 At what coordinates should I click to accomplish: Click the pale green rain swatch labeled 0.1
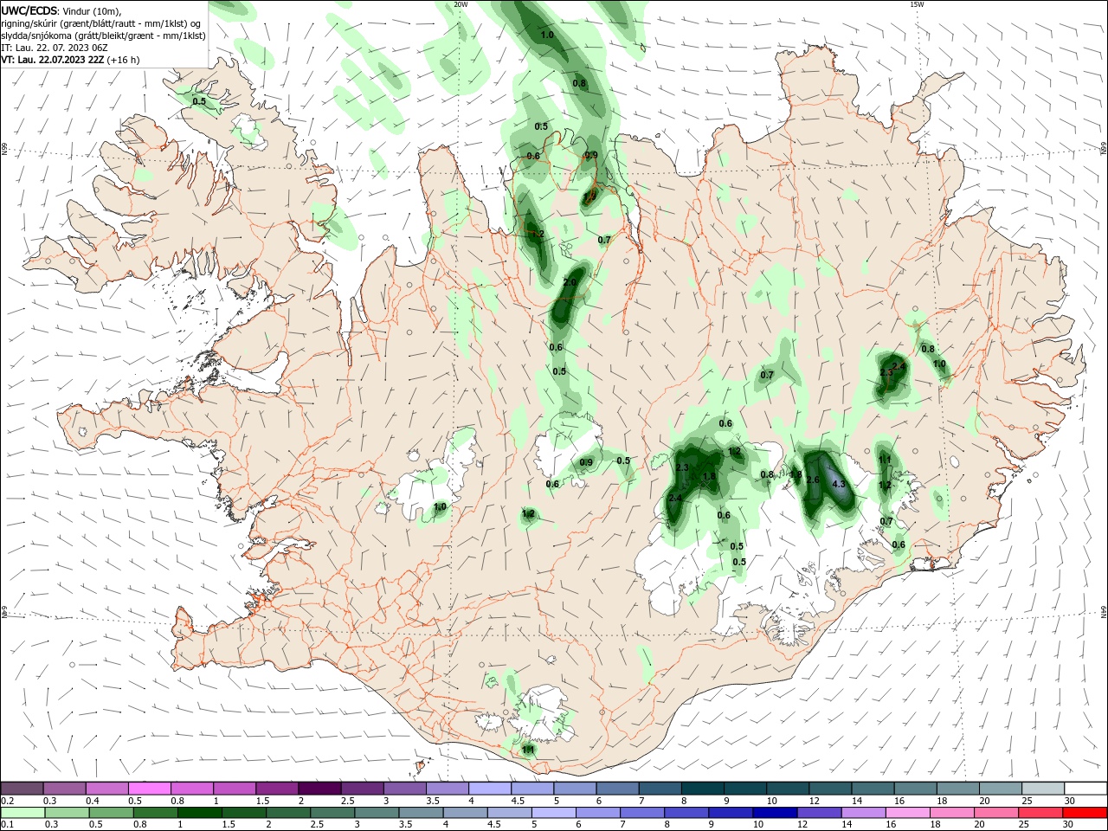pyautogui.click(x=23, y=813)
